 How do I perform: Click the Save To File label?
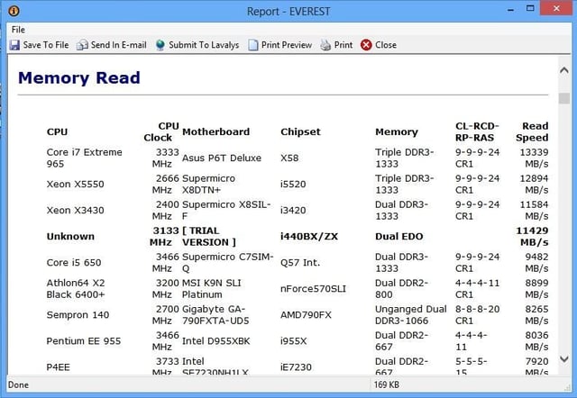pyautogui.click(x=46, y=45)
